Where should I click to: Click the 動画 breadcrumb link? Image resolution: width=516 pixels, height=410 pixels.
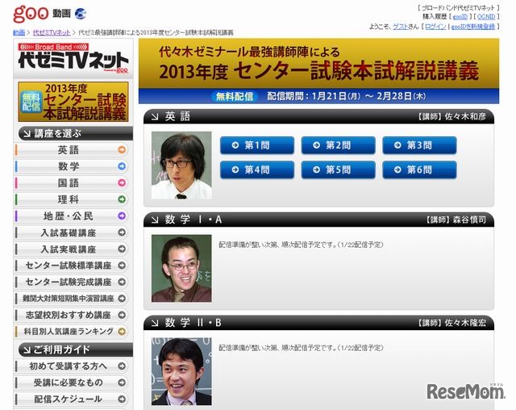tap(19, 32)
